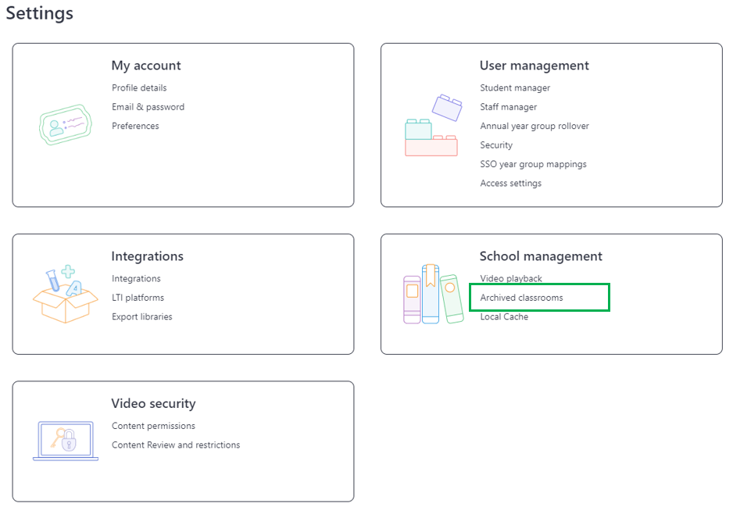Open Student manager

[515, 88]
